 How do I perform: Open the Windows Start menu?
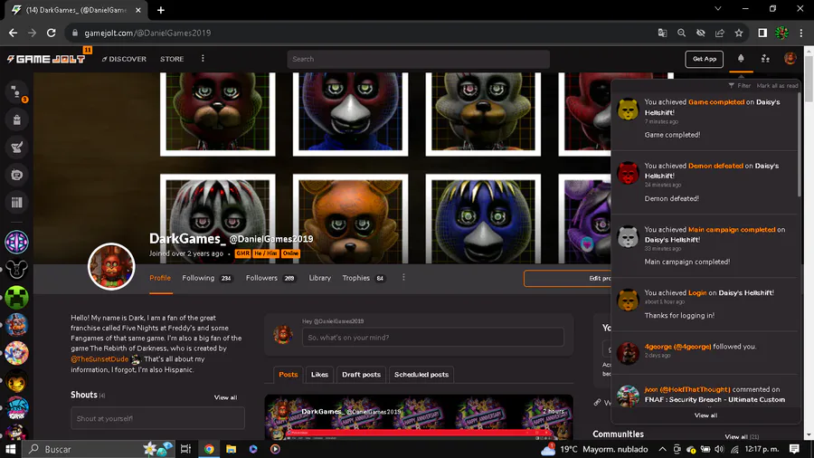point(10,449)
